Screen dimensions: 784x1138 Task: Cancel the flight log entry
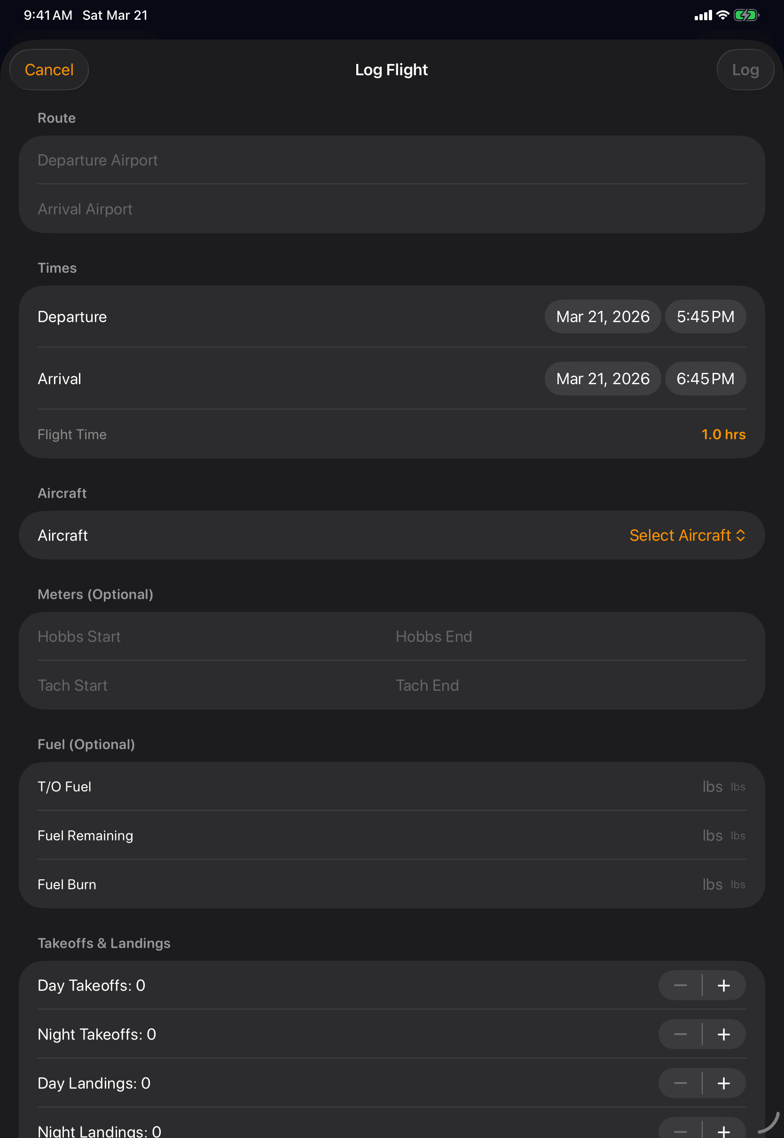tap(48, 69)
